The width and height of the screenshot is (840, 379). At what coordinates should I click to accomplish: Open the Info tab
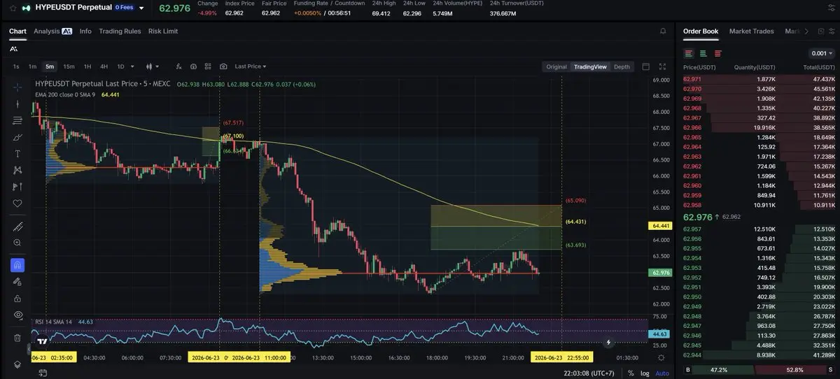pyautogui.click(x=85, y=31)
